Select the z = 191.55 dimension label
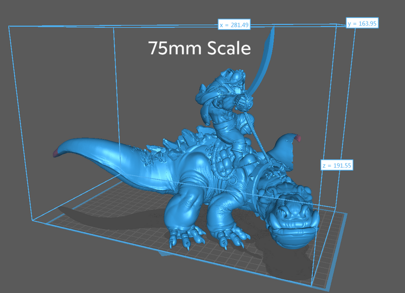405x293 pixels. pyautogui.click(x=337, y=165)
